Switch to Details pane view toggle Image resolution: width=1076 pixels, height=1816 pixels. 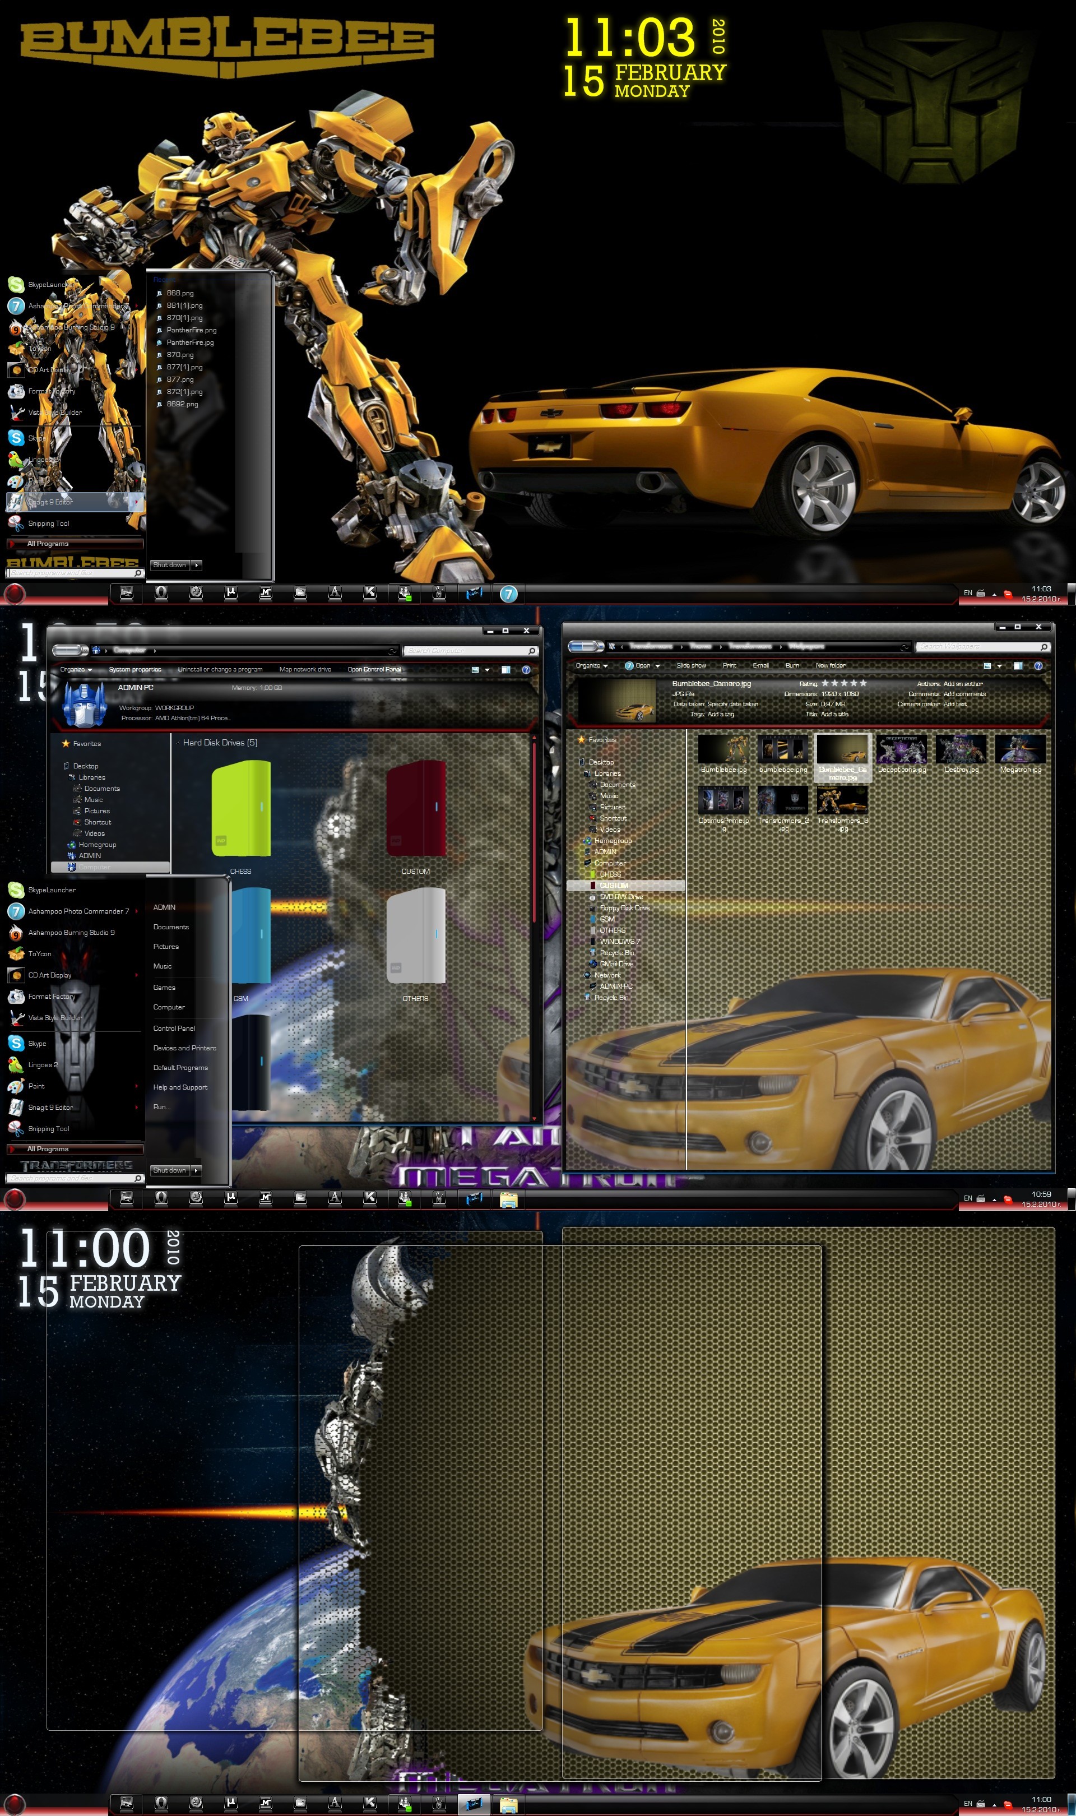click(1018, 665)
